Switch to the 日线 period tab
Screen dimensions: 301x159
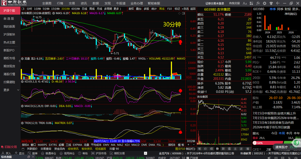tap(85, 9)
